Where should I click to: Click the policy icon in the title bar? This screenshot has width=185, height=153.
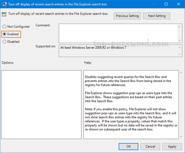[x=4, y=4]
